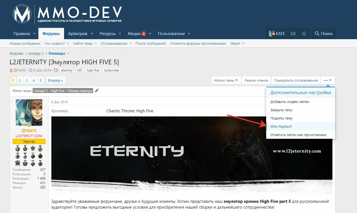The width and height of the screenshot is (357, 213).
Task: Open the Метки темы dropdown button
Action: click(226, 80)
